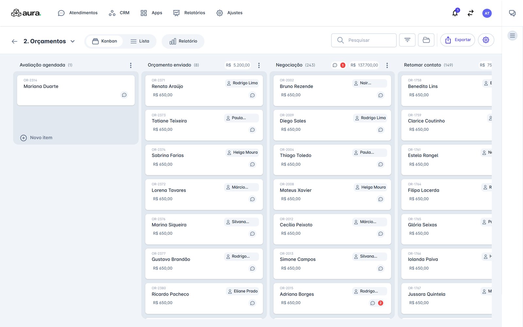Image resolution: width=523 pixels, height=327 pixels.
Task: Open the side menu hamburger icon
Action: [x=513, y=36]
